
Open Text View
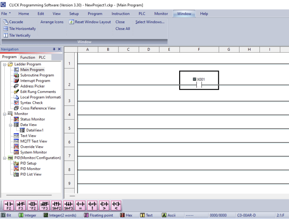28,136
